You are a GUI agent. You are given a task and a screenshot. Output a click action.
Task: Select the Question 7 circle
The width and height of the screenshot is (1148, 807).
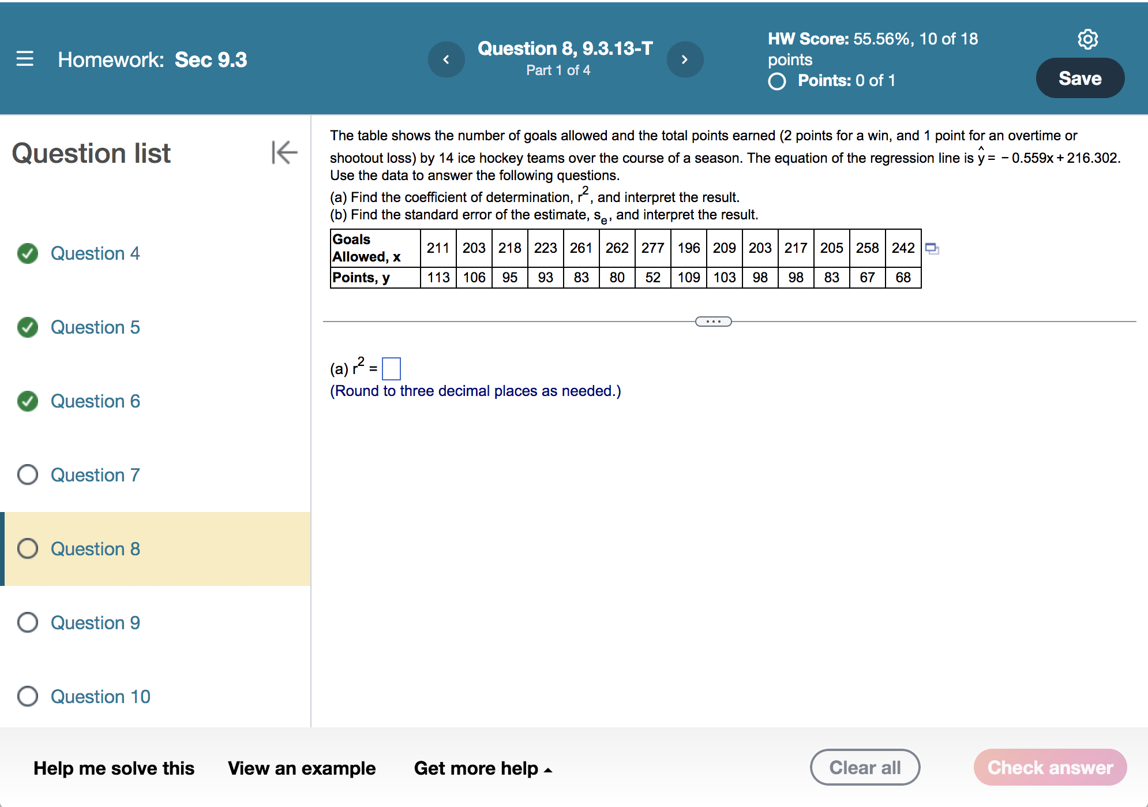[x=28, y=475]
